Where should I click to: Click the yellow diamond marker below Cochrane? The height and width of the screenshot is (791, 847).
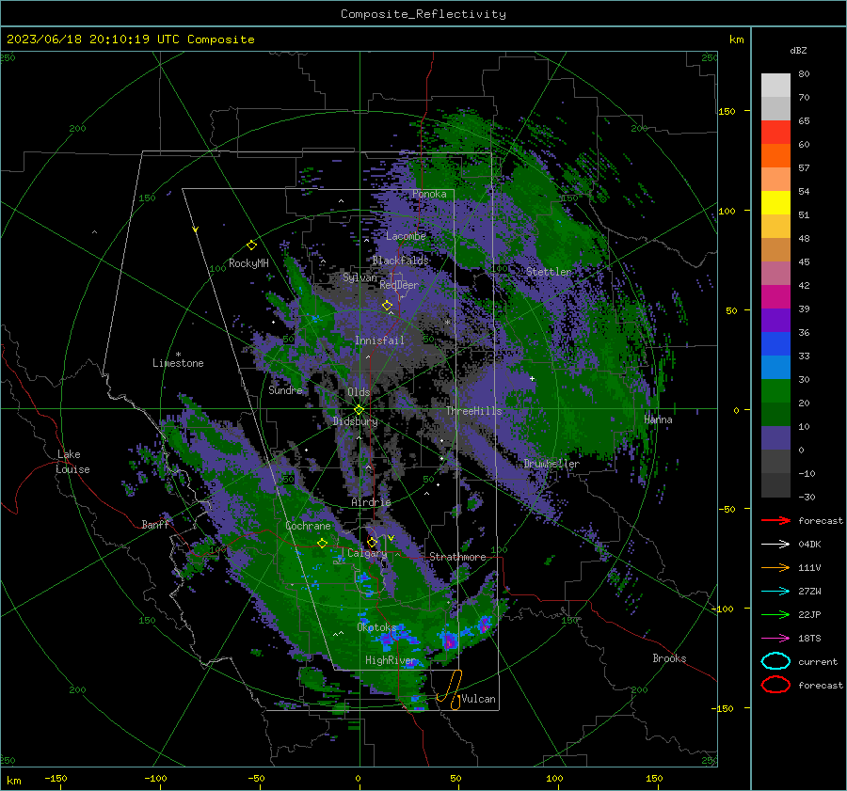point(322,543)
